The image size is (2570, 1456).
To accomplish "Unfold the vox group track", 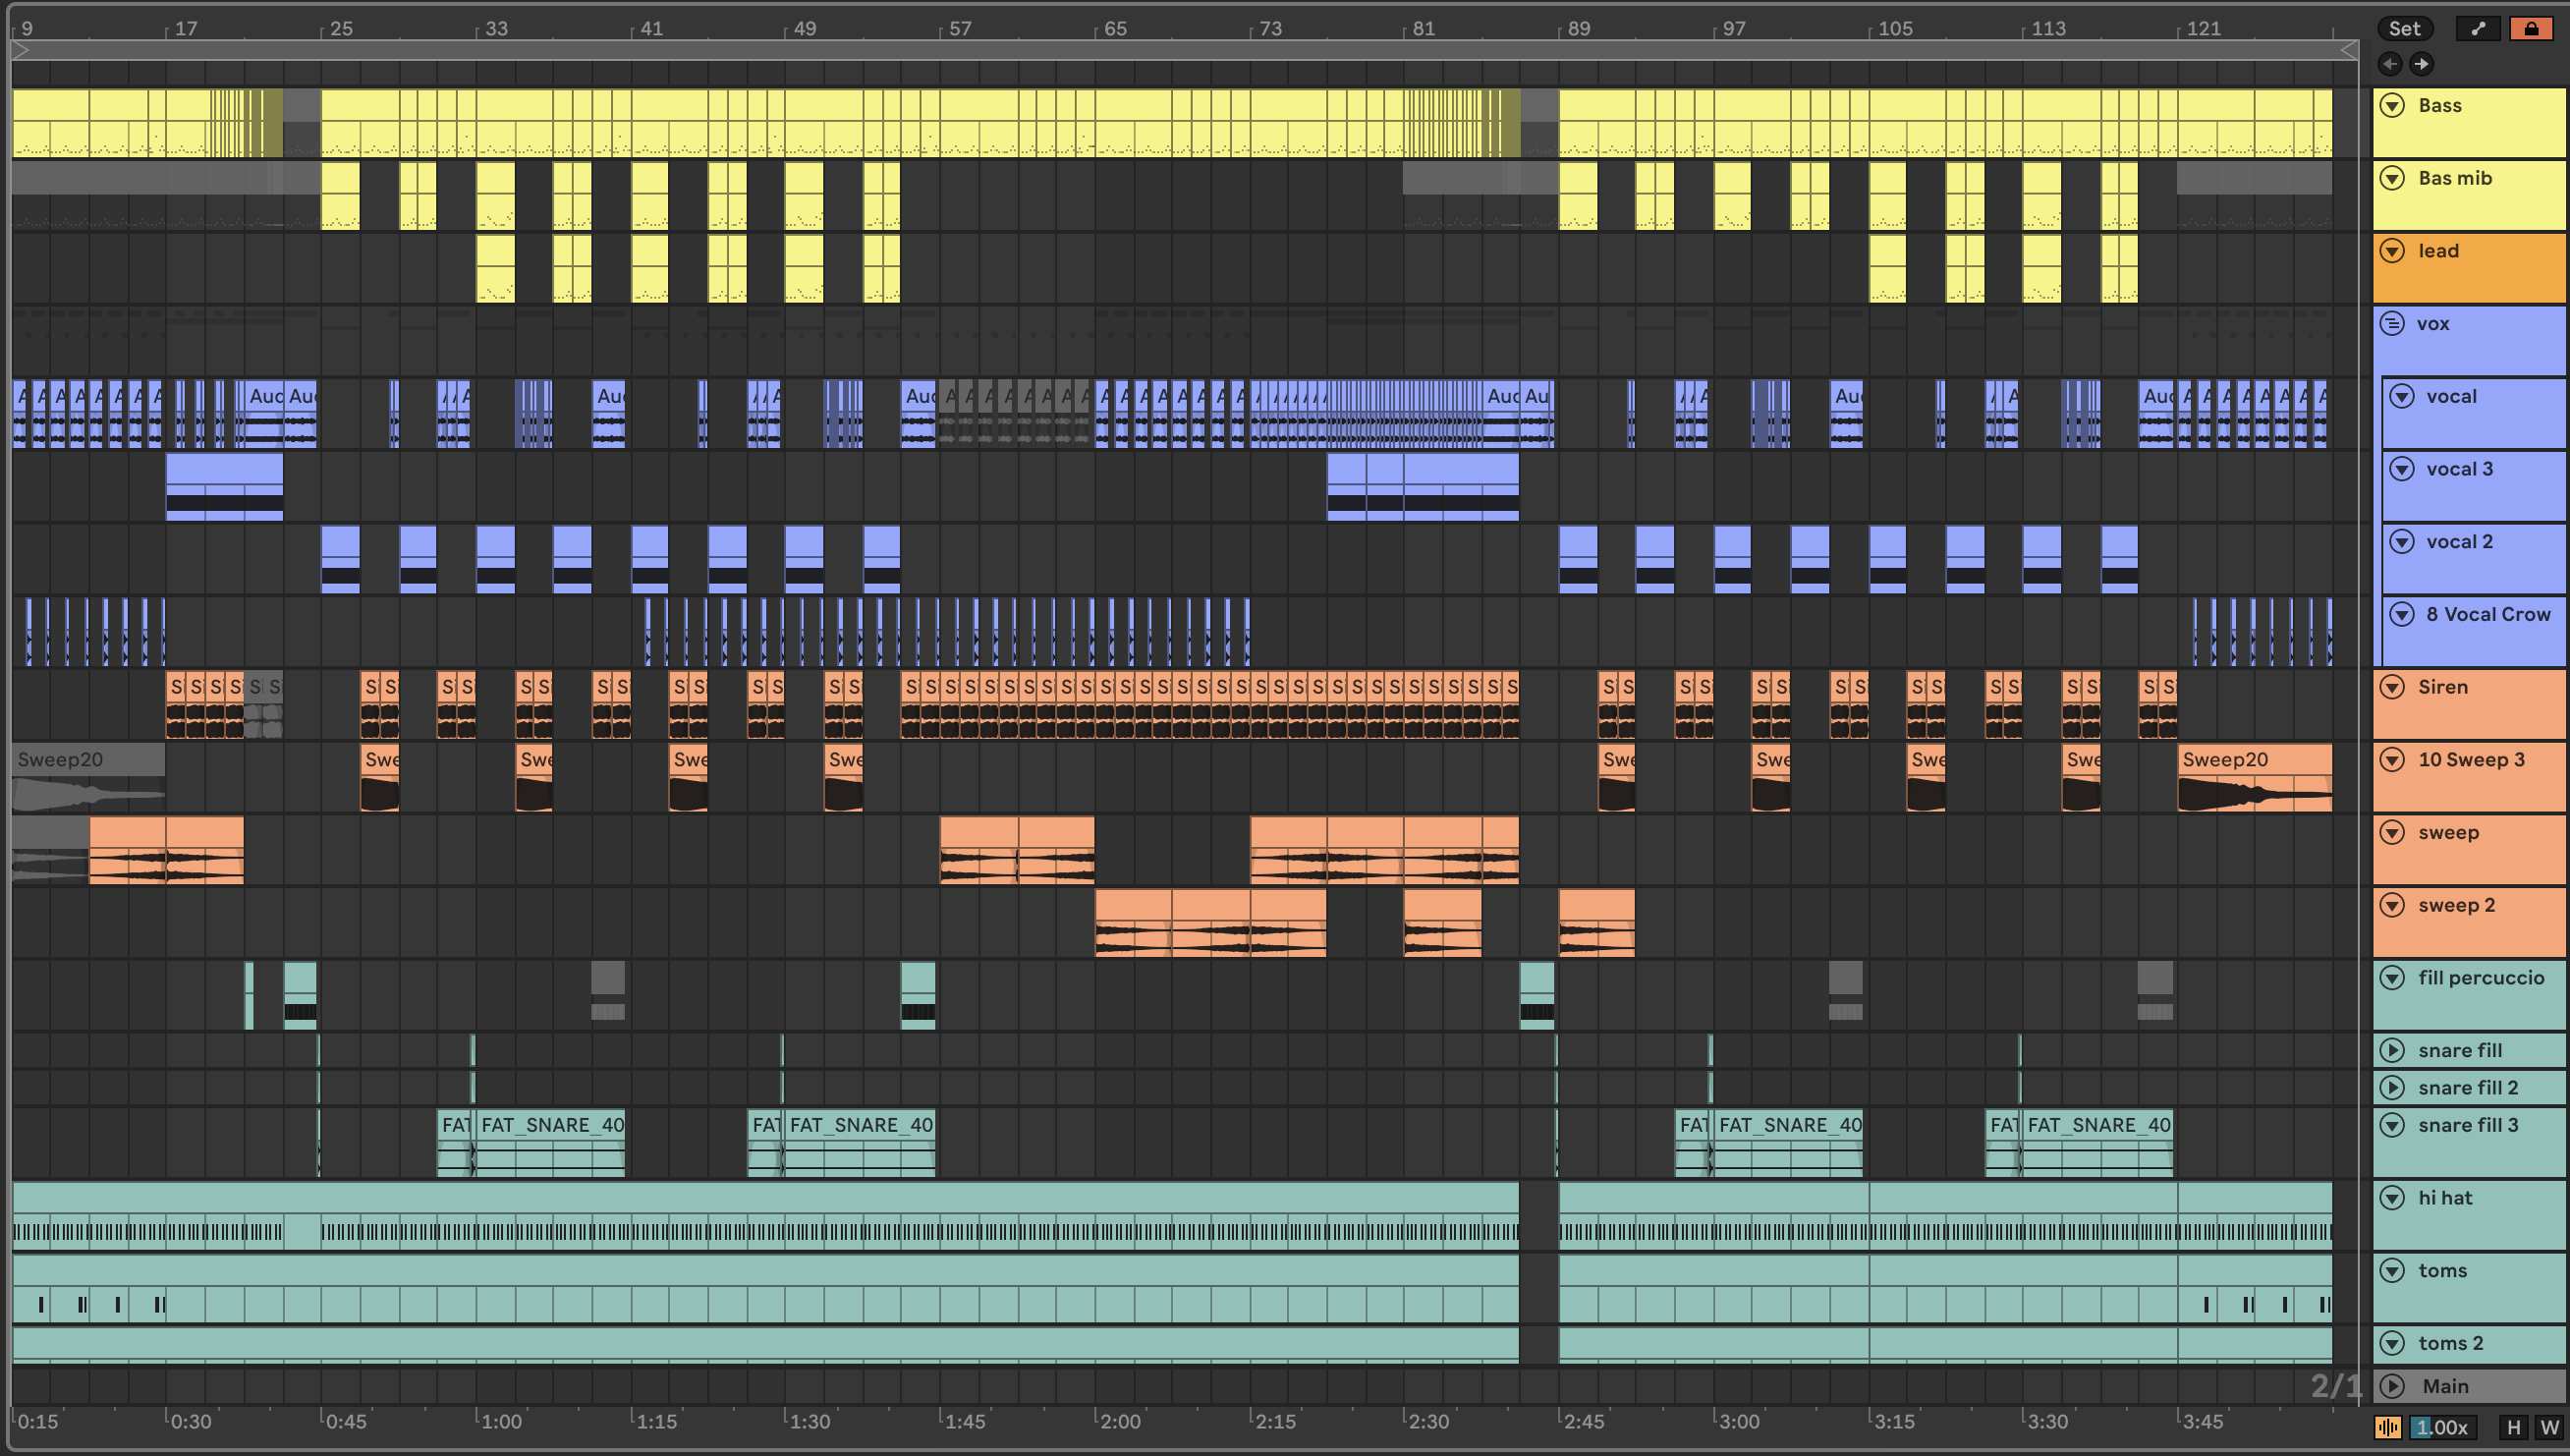I will coord(2392,323).
